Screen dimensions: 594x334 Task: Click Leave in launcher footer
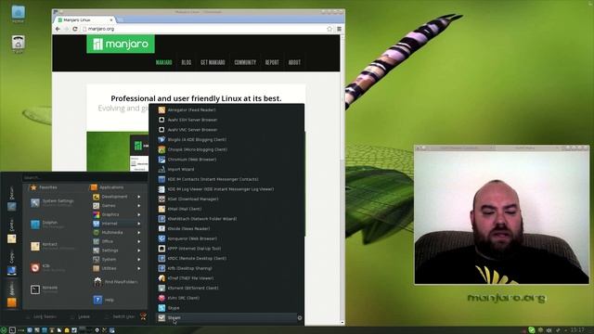point(81,316)
